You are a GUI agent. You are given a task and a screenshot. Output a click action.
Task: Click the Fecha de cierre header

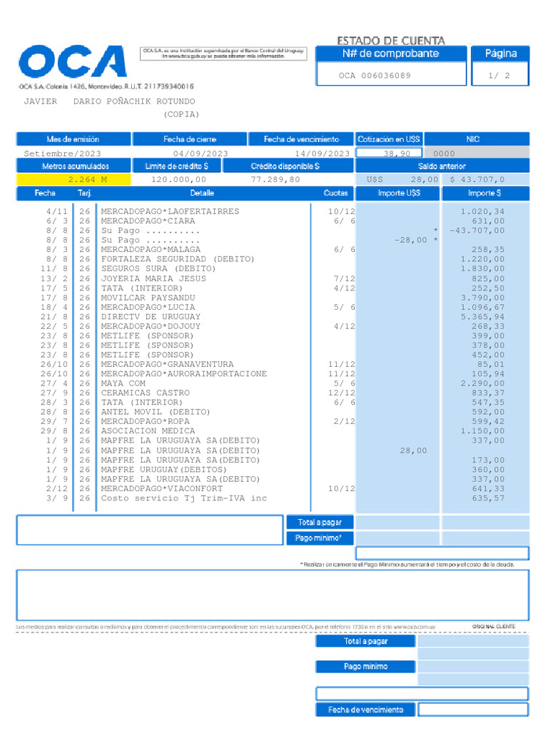(x=190, y=139)
